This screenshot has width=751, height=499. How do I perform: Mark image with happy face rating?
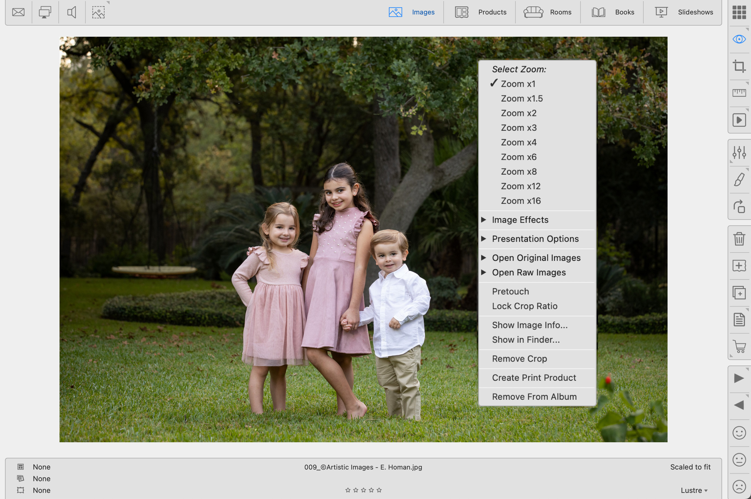[739, 433]
